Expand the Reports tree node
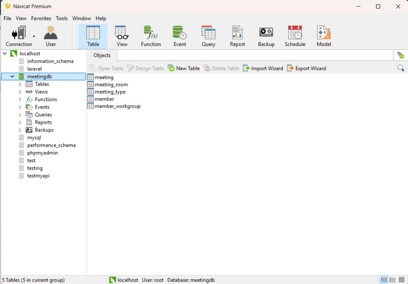408x284 pixels. pos(20,122)
